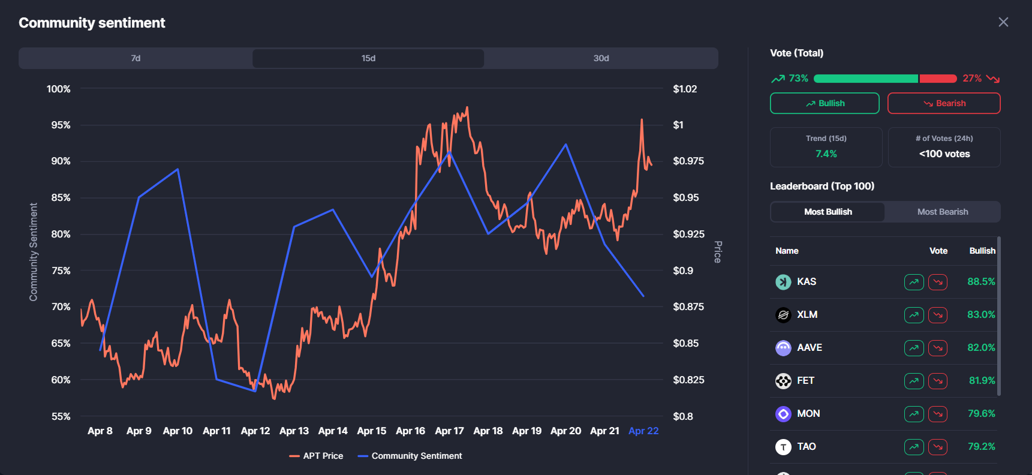The height and width of the screenshot is (475, 1032).
Task: Vote bearish on TAO
Action: 938,447
